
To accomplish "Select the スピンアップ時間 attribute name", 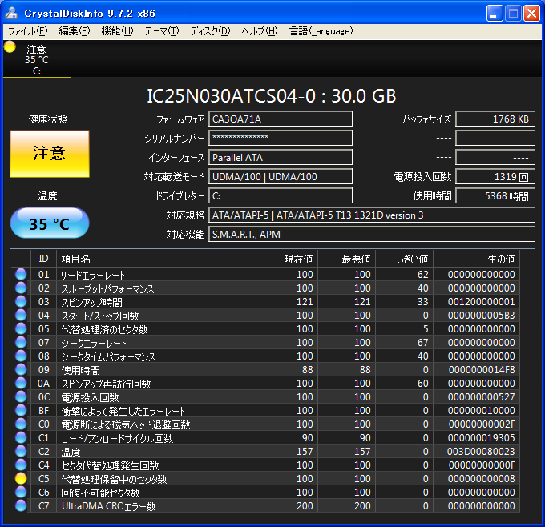I will (91, 302).
